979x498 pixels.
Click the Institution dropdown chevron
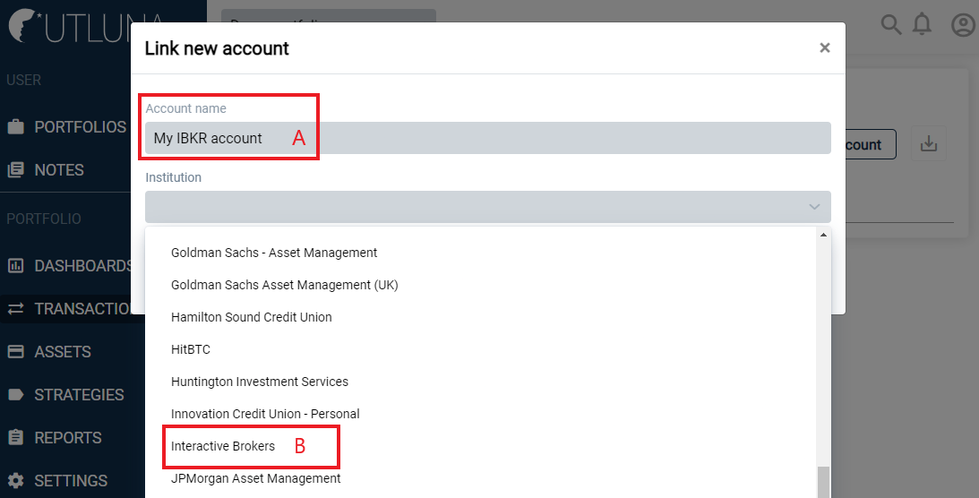[814, 207]
